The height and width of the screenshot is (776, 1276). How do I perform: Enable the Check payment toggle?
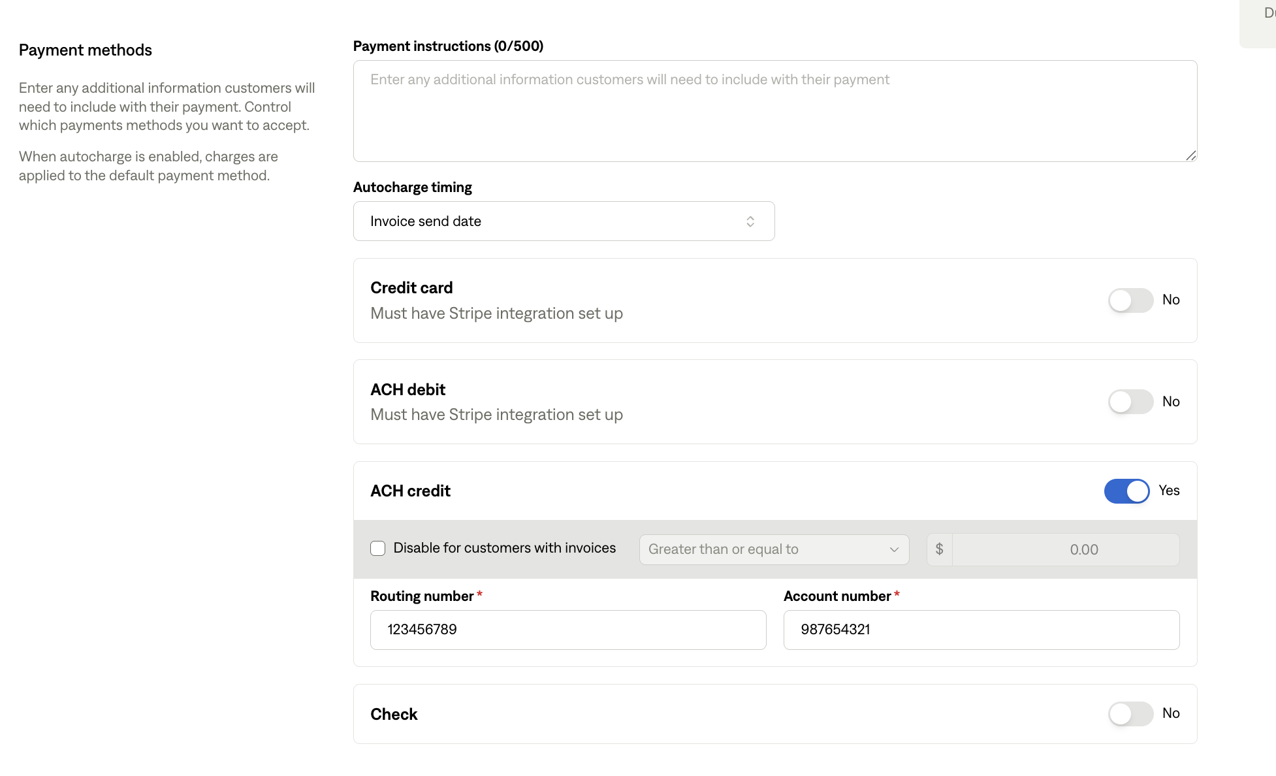point(1130,714)
